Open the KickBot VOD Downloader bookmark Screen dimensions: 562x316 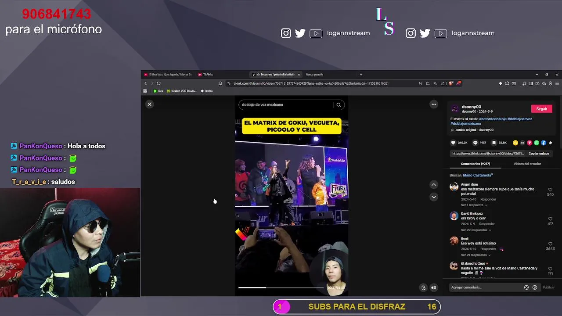pos(181,91)
